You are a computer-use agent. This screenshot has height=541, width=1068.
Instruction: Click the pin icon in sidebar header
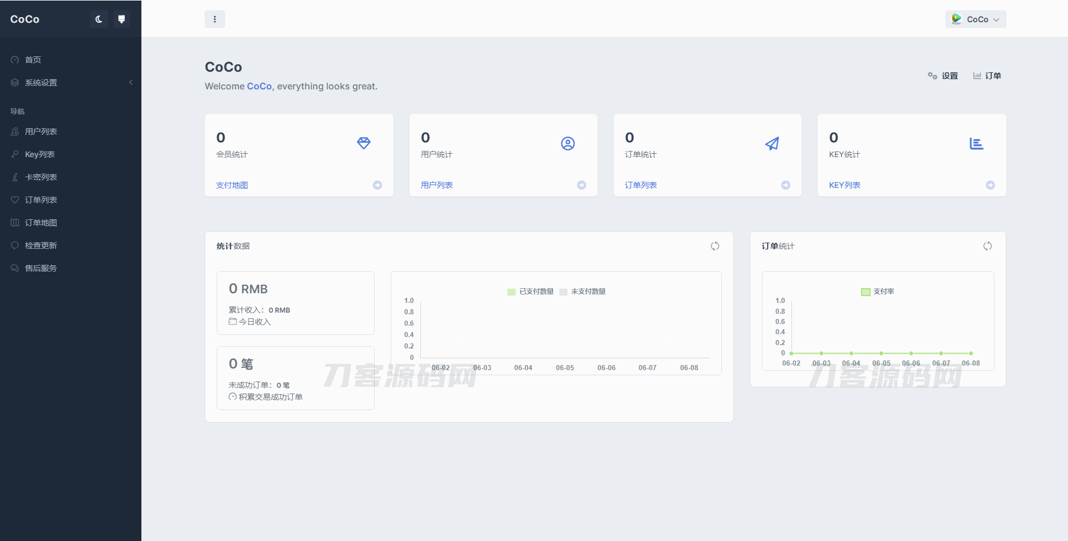point(121,19)
